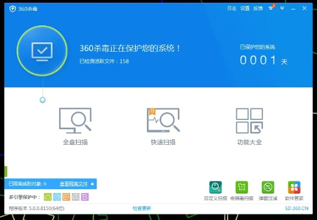Open the 反馈 feedback menu
This screenshot has width=317, height=220.
[258, 8]
